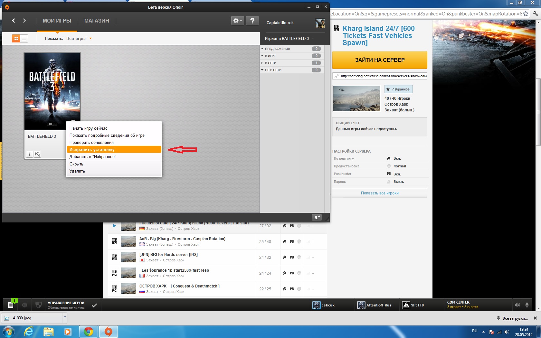Open the МАГАЗИН tab
541x338 pixels.
tap(97, 21)
